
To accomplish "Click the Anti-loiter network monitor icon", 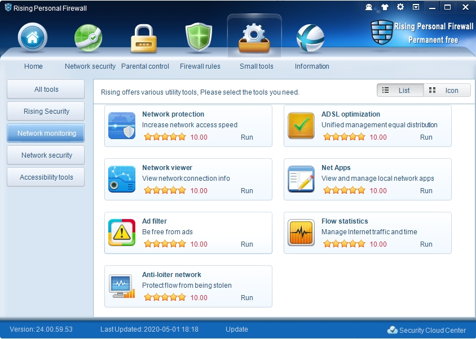I will (122, 286).
